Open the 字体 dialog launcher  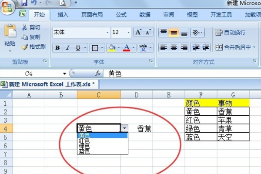click(x=151, y=61)
